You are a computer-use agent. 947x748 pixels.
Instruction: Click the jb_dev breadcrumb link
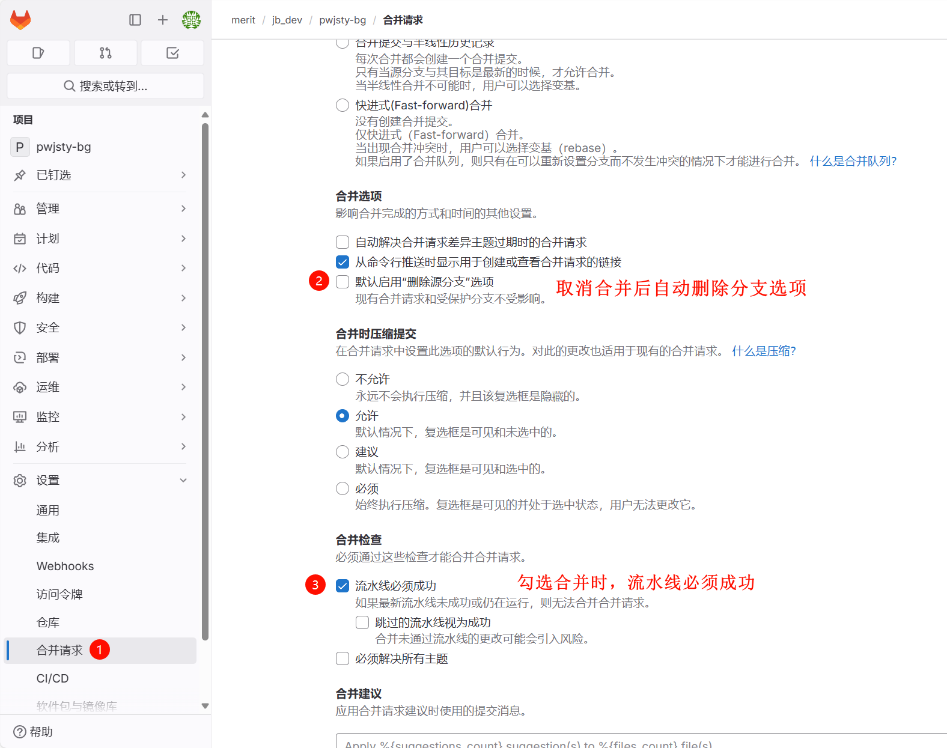[287, 20]
